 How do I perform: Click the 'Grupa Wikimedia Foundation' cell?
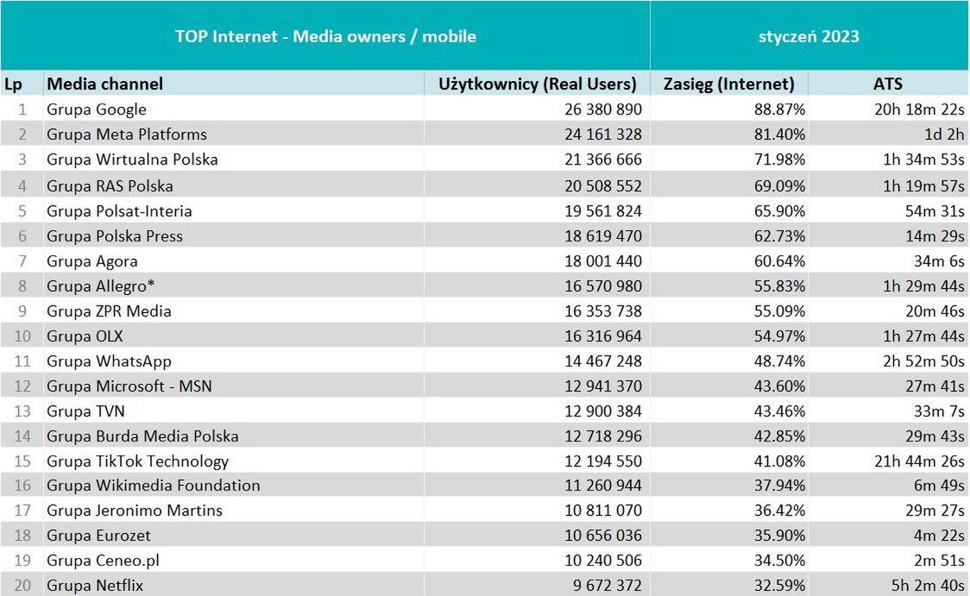[154, 486]
